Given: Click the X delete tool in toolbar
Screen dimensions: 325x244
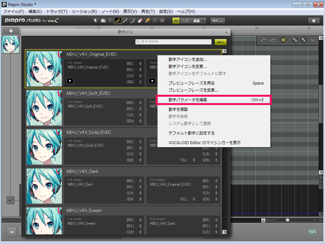Looking at the screenshot, I should (162, 20).
